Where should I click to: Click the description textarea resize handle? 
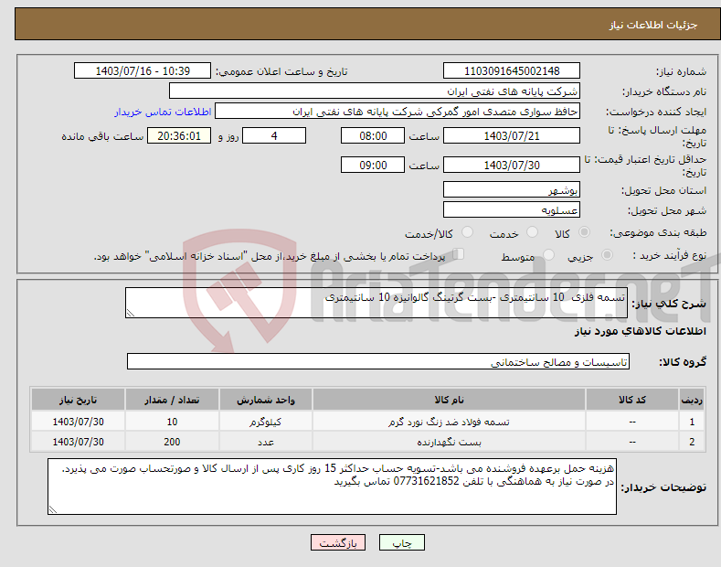pos(131,313)
